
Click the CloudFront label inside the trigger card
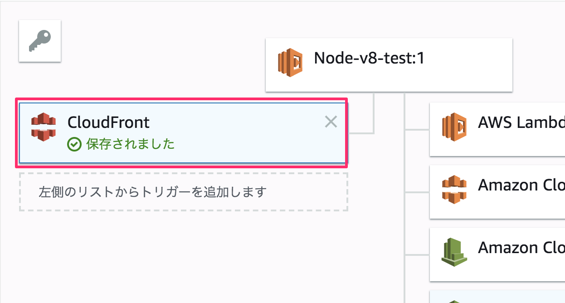(x=109, y=122)
